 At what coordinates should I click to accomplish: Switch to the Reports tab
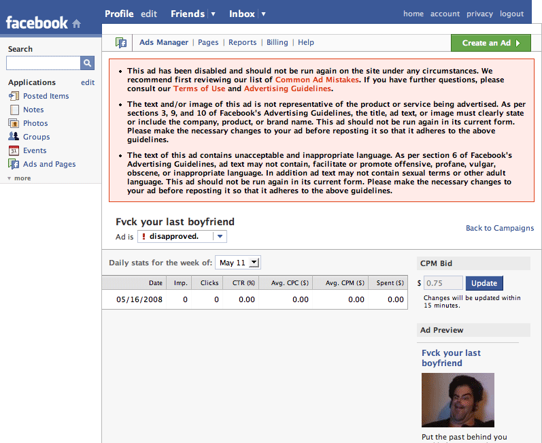(242, 42)
